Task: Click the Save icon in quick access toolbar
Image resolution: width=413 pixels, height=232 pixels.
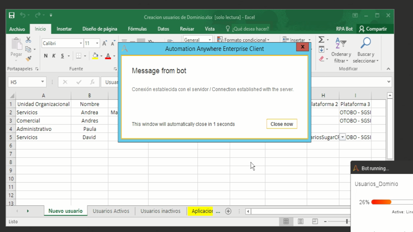Action: (x=12, y=15)
